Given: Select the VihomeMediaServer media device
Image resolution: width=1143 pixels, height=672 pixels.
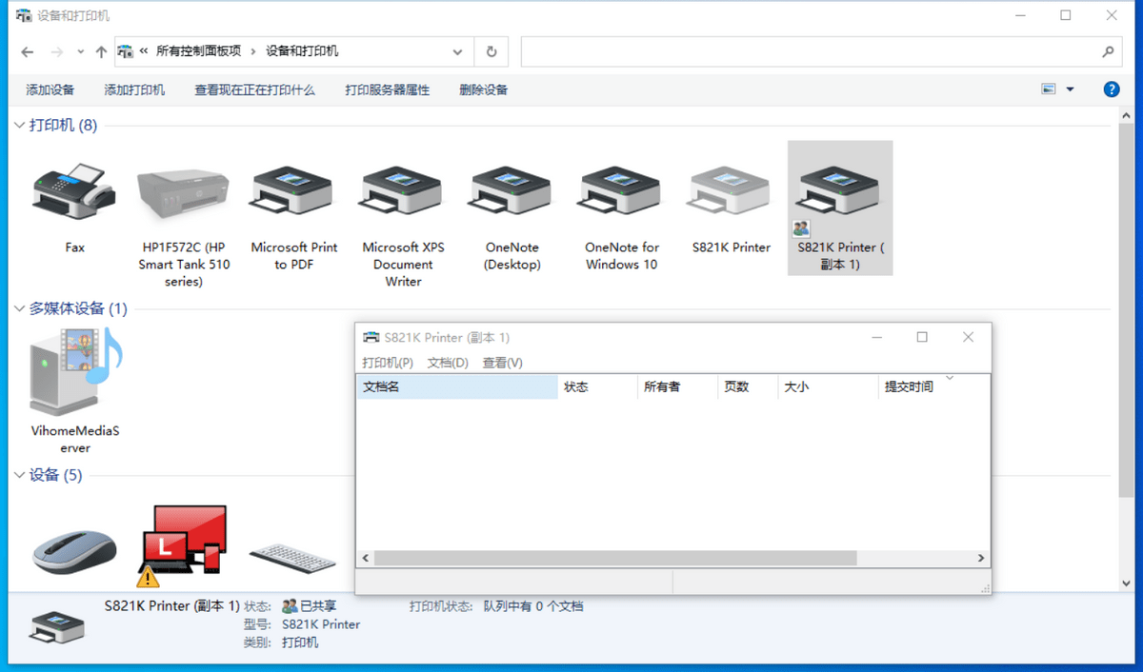Looking at the screenshot, I should [76, 370].
